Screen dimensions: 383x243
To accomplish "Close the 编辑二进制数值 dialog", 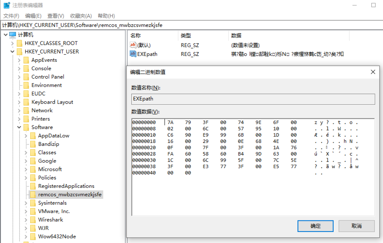I will click(x=373, y=72).
